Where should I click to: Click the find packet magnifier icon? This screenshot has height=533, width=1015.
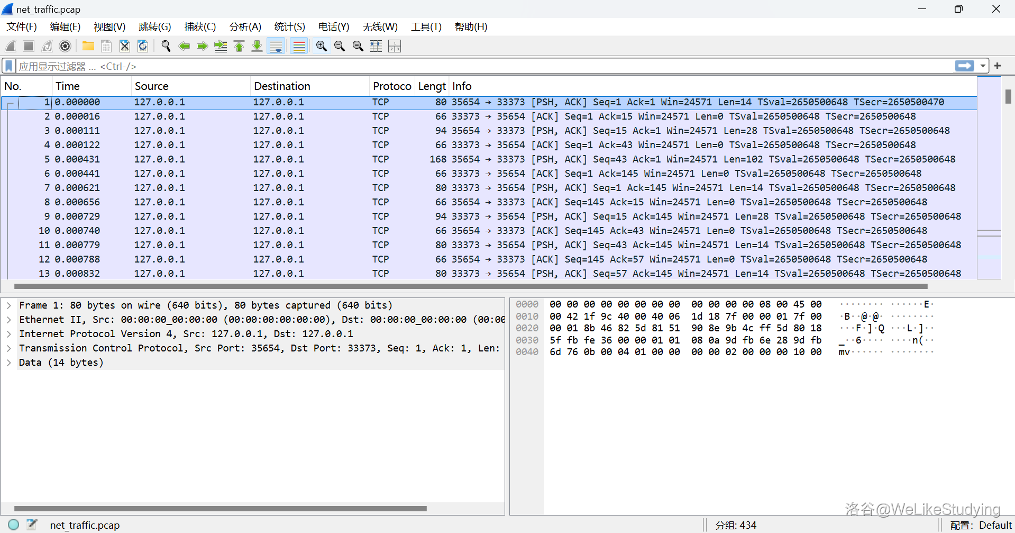(166, 47)
